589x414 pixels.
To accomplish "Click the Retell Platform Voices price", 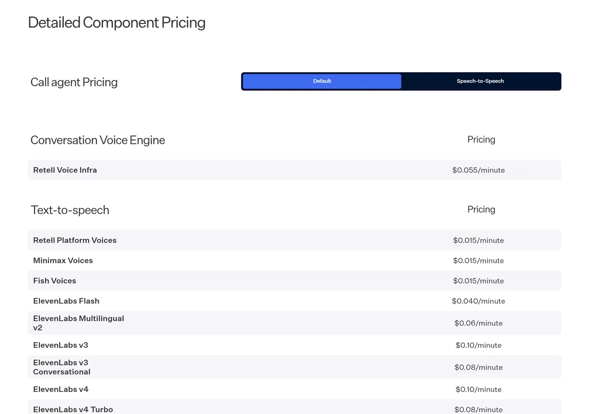I will click(479, 240).
